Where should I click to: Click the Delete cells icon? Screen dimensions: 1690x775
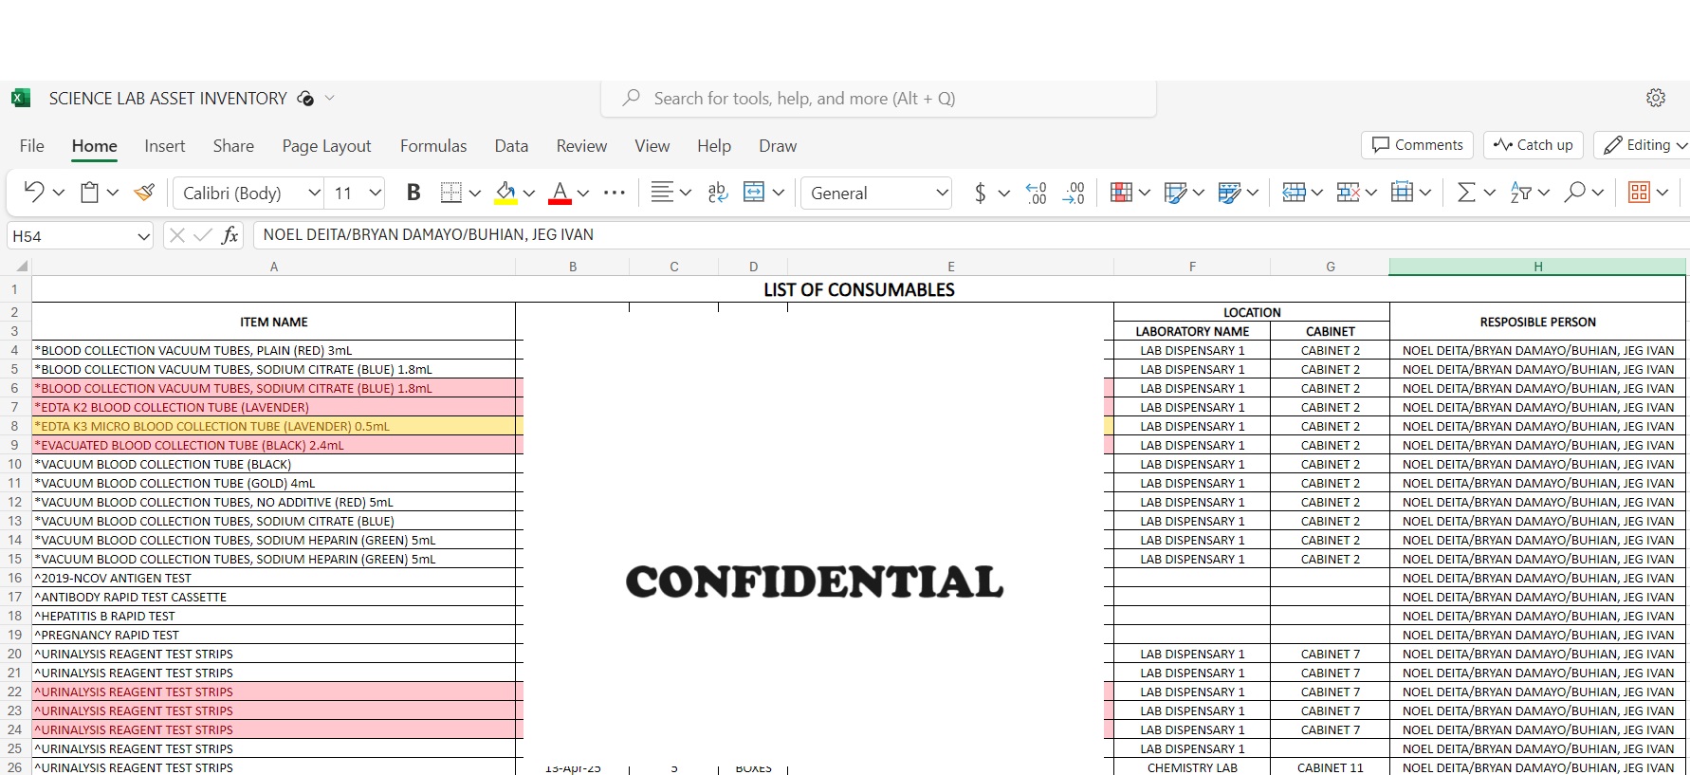pos(1348,193)
